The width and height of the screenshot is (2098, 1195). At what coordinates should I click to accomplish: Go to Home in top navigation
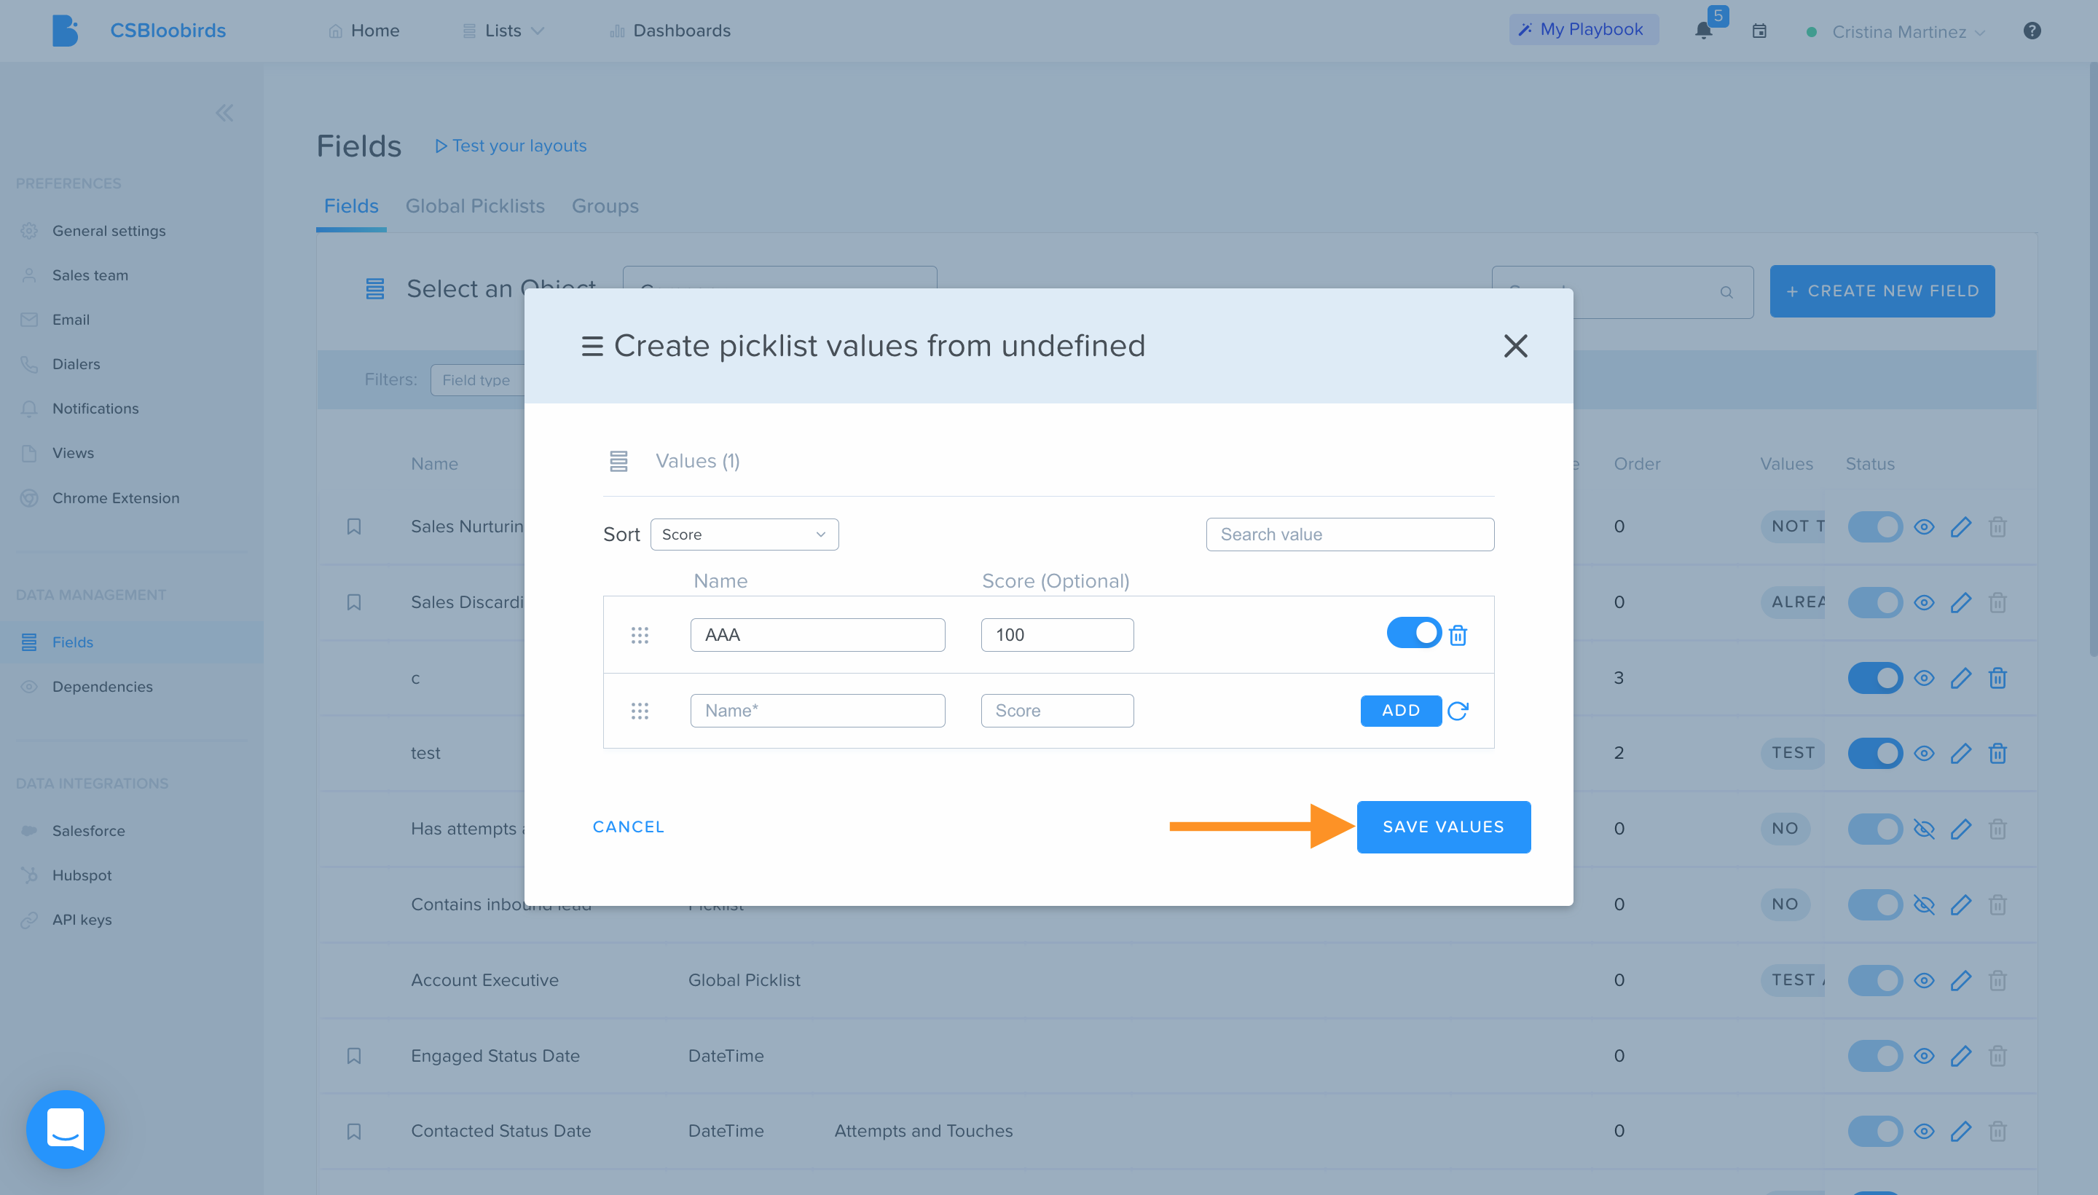coord(364,31)
